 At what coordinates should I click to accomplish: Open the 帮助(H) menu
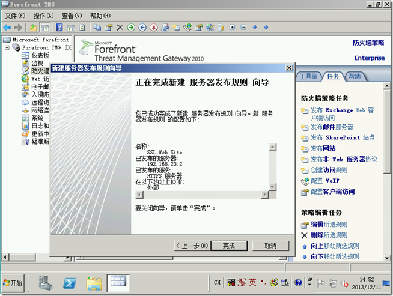[x=100, y=16]
